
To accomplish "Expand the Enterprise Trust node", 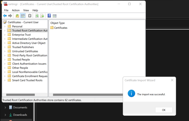I will (x=5, y=35).
